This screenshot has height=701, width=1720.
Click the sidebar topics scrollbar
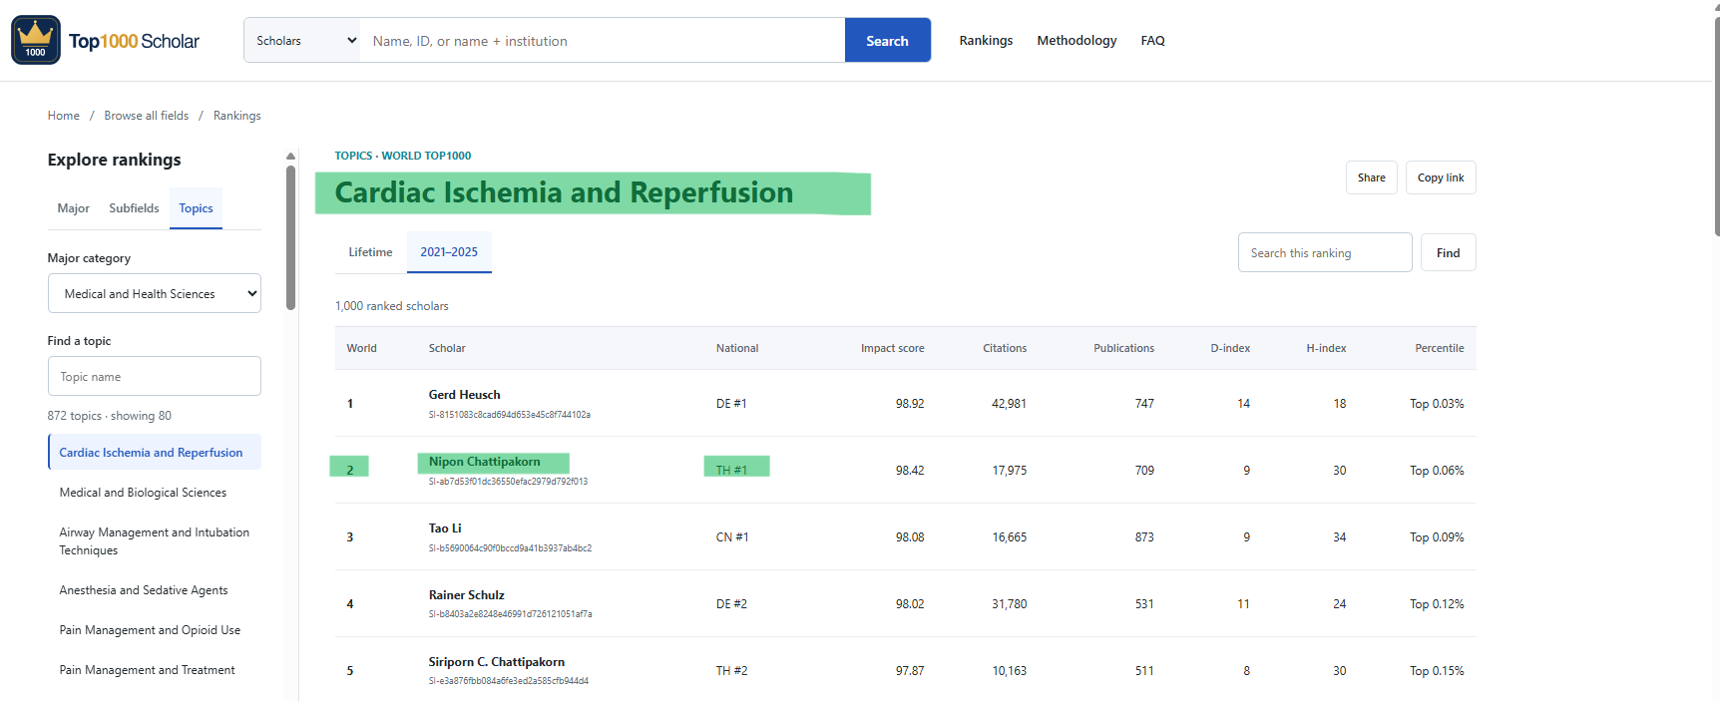tap(290, 237)
